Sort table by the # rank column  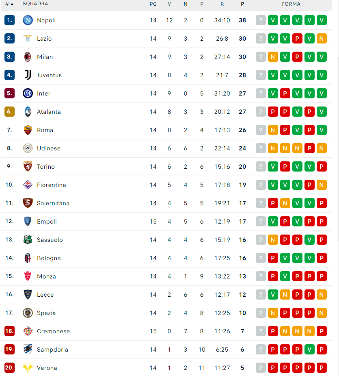[9, 4]
